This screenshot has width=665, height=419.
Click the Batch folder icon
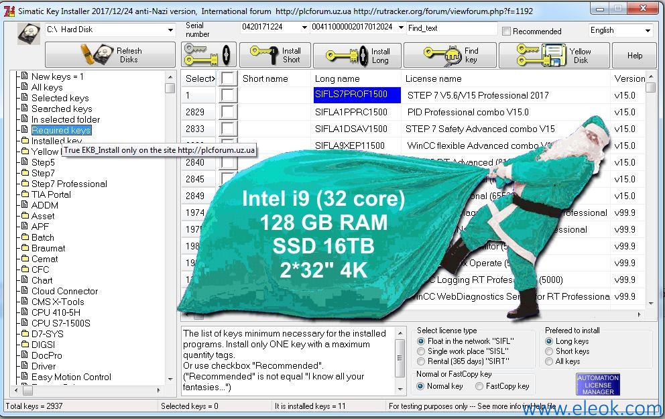click(x=25, y=237)
